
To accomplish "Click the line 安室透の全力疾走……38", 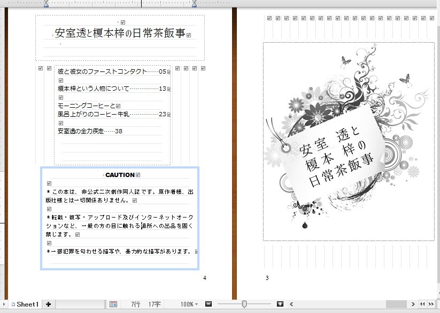I will [x=90, y=131].
